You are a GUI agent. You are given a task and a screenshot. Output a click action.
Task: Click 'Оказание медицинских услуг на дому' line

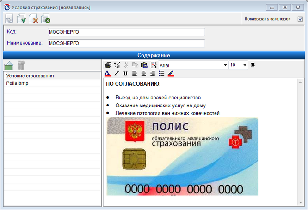coord(160,105)
